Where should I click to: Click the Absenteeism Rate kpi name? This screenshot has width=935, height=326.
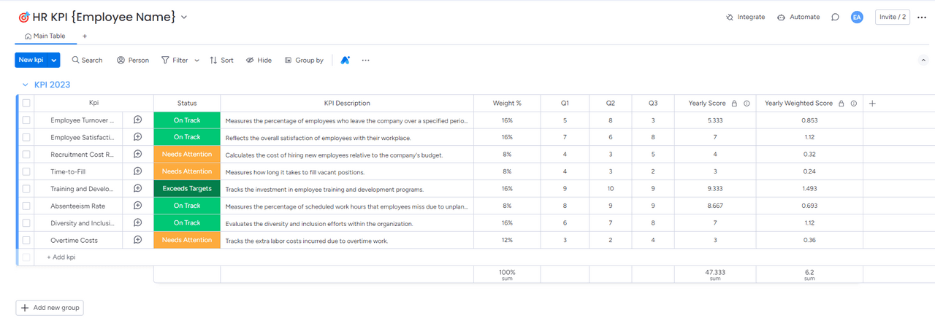[x=77, y=206]
